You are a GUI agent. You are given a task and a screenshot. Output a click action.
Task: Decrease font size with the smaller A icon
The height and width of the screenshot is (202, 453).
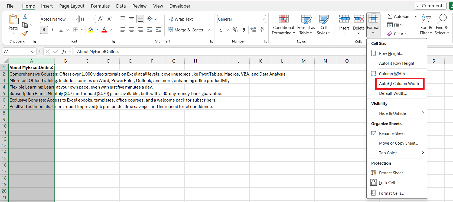tap(110, 19)
